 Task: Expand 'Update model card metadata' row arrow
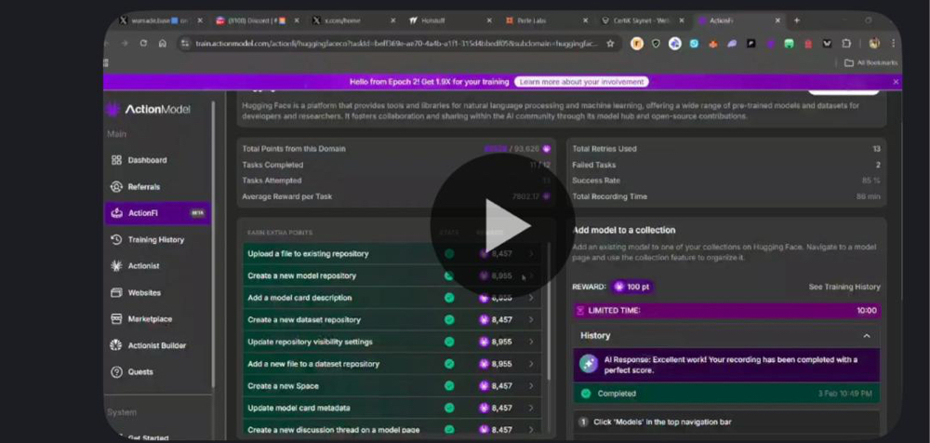coord(531,408)
